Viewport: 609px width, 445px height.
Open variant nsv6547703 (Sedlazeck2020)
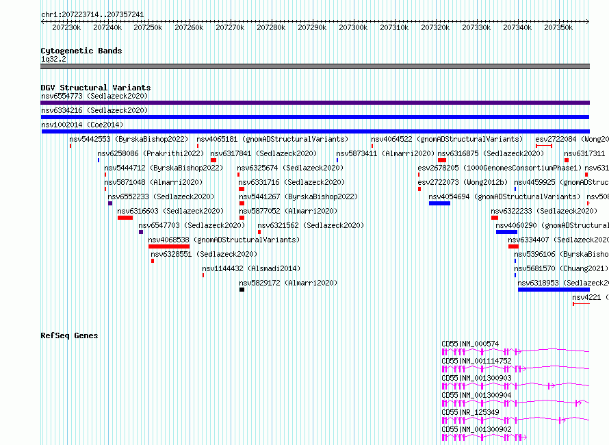point(192,225)
